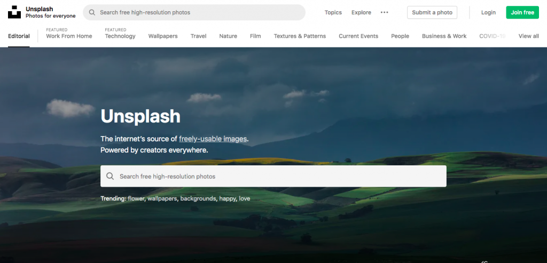Click trending term wallpapers
This screenshot has width=547, height=263.
[x=162, y=198]
